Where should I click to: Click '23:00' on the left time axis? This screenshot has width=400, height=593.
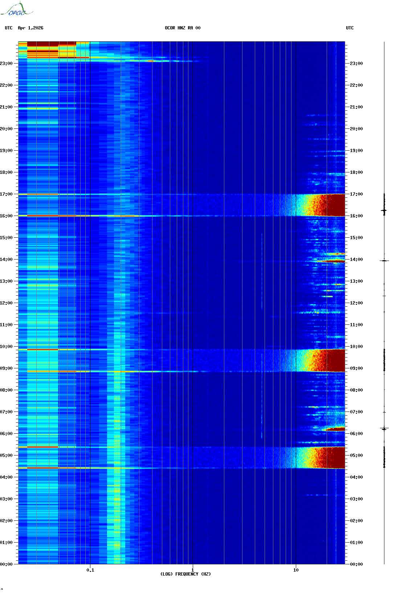(x=6, y=64)
